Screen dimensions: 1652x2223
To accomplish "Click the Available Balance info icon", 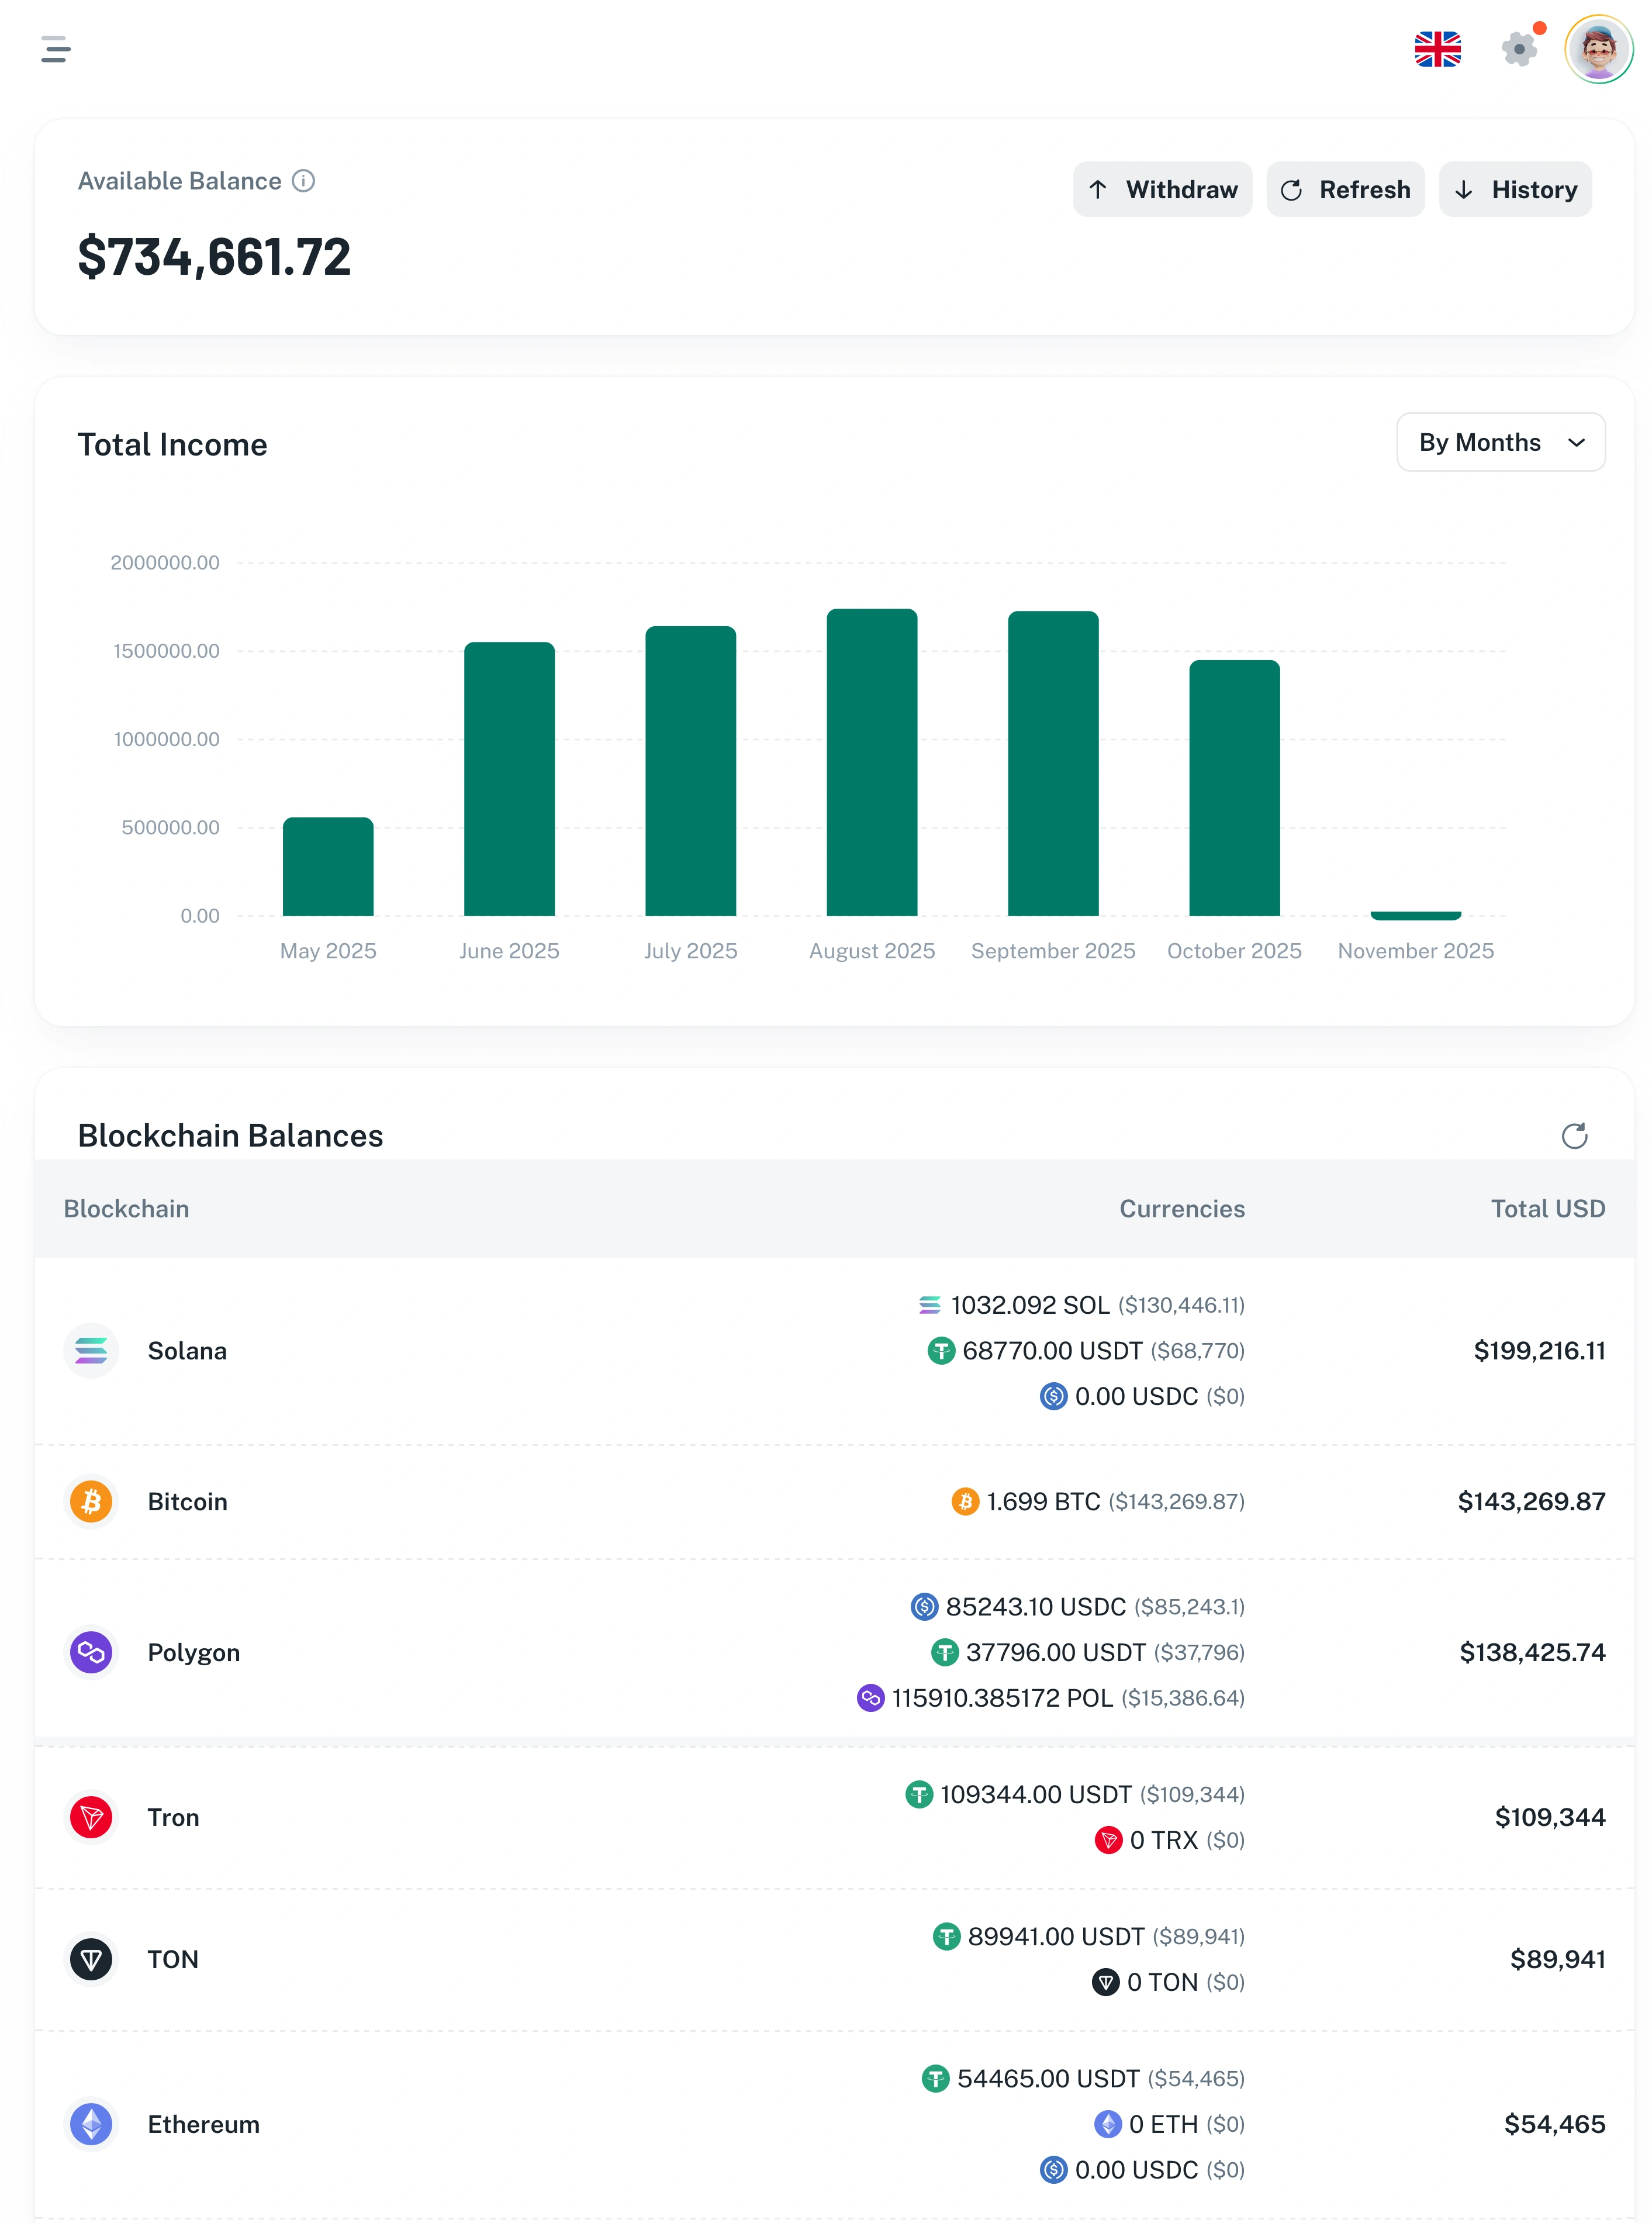I will (303, 181).
